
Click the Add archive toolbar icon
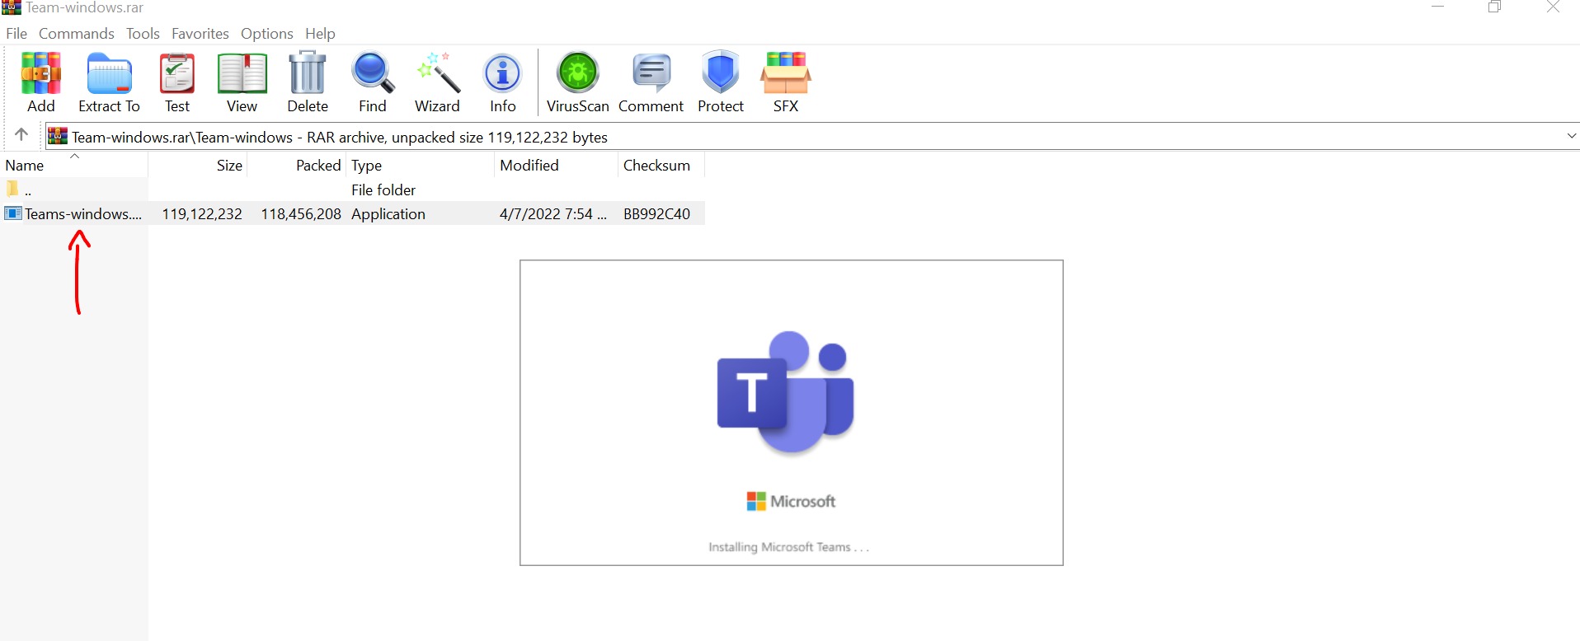click(x=40, y=82)
